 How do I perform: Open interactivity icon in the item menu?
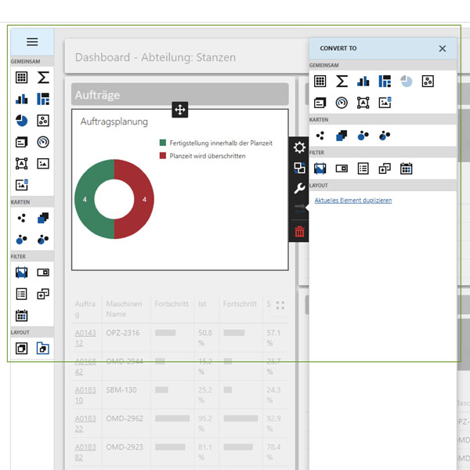click(299, 168)
